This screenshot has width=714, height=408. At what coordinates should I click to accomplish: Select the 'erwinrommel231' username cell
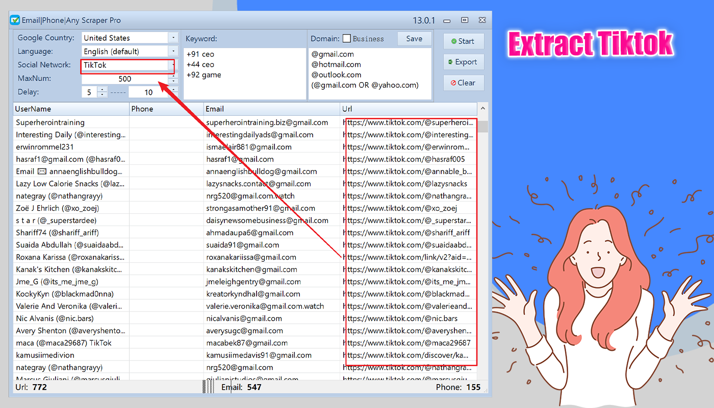point(44,147)
